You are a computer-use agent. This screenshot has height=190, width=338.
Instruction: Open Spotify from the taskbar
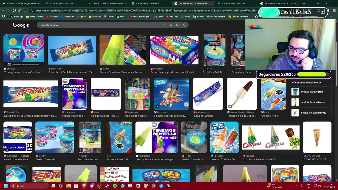[x=115, y=186]
